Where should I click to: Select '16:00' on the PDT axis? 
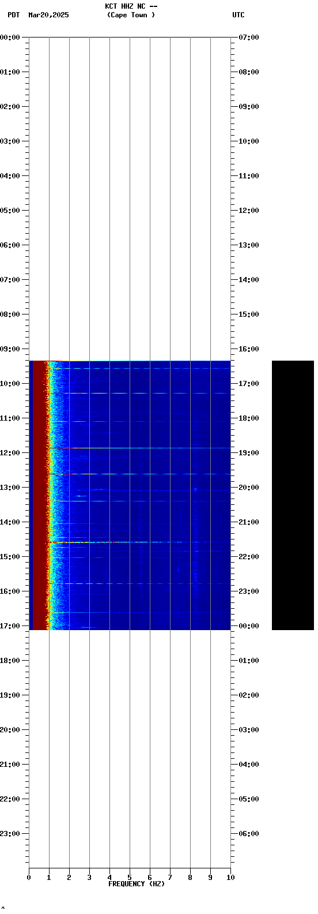pyautogui.click(x=10, y=591)
